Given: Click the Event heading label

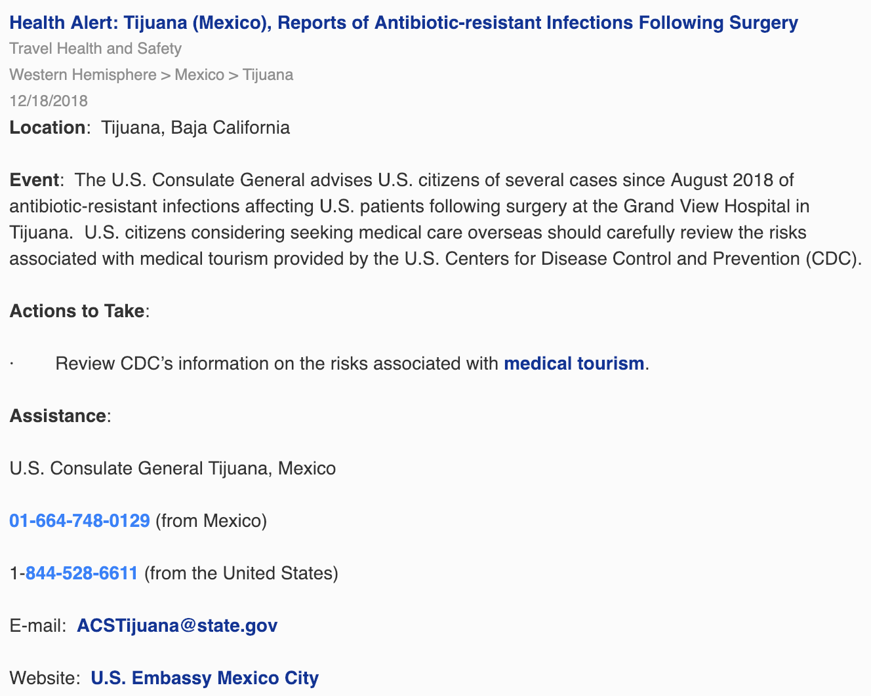Looking at the screenshot, I should [x=34, y=180].
